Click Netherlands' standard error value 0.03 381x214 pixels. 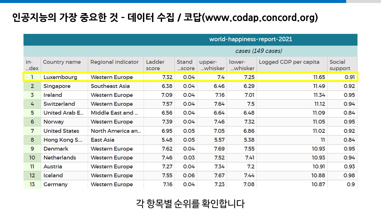tap(186, 158)
